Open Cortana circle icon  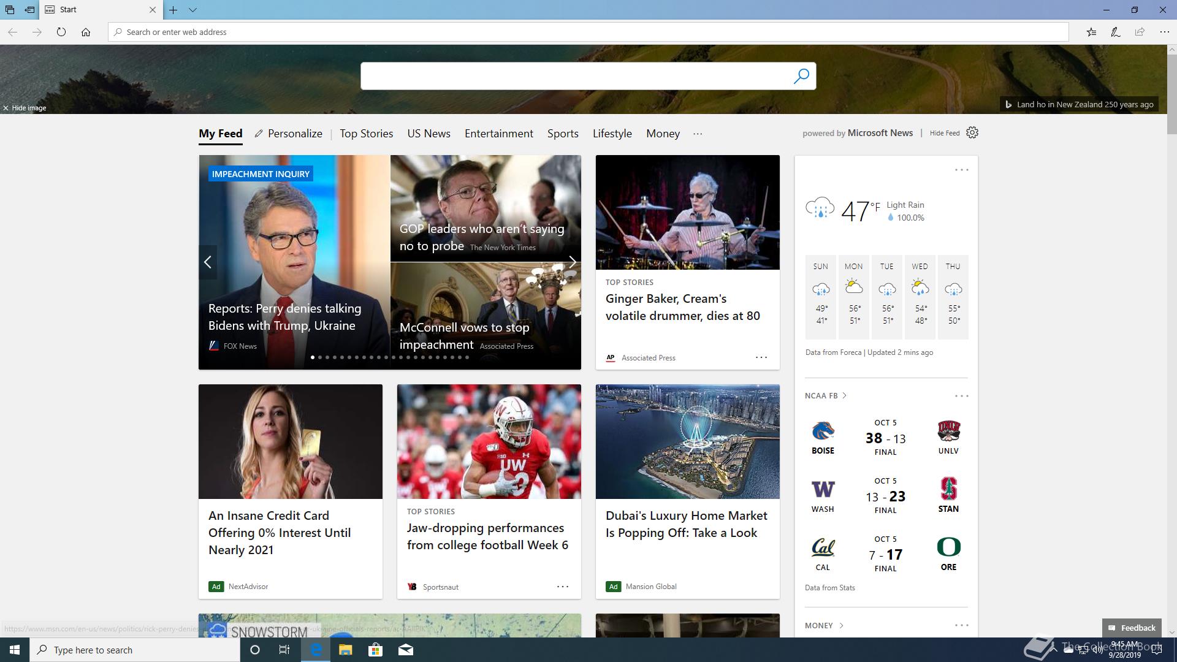click(x=255, y=650)
